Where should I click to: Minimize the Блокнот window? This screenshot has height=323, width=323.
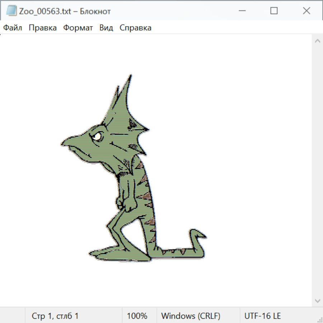pyautogui.click(x=242, y=11)
